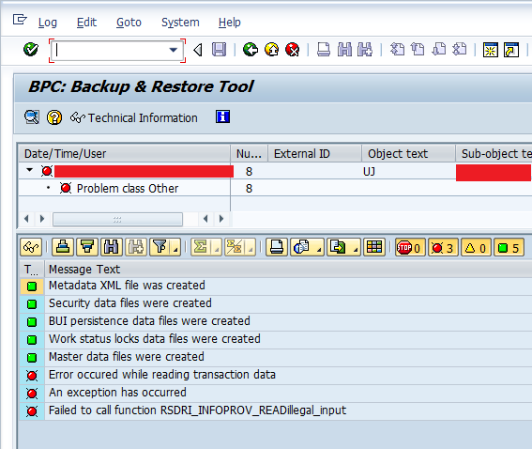
Task: Go to Previous Page icon
Action: tap(418, 50)
